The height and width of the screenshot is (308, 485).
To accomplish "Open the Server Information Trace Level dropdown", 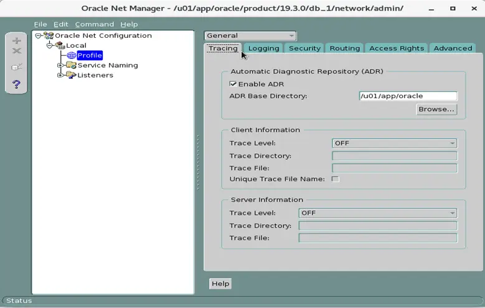I will coord(378,213).
